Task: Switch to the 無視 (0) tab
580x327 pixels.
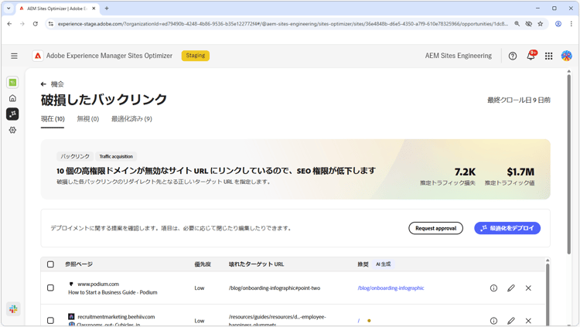Action: (87, 119)
